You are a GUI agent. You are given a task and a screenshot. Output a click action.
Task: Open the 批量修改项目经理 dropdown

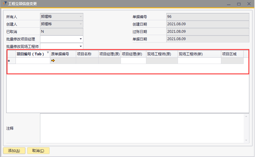click(81, 39)
